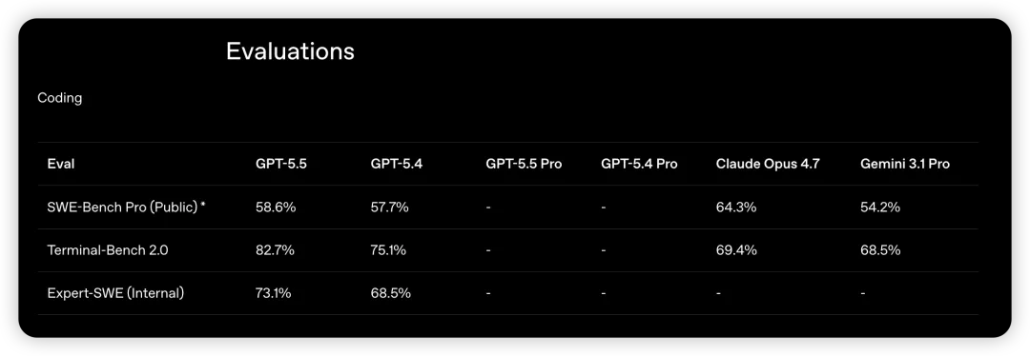The width and height of the screenshot is (1030, 356).
Task: Select the 82.7% Terminal-Bench score
Action: [x=275, y=249]
